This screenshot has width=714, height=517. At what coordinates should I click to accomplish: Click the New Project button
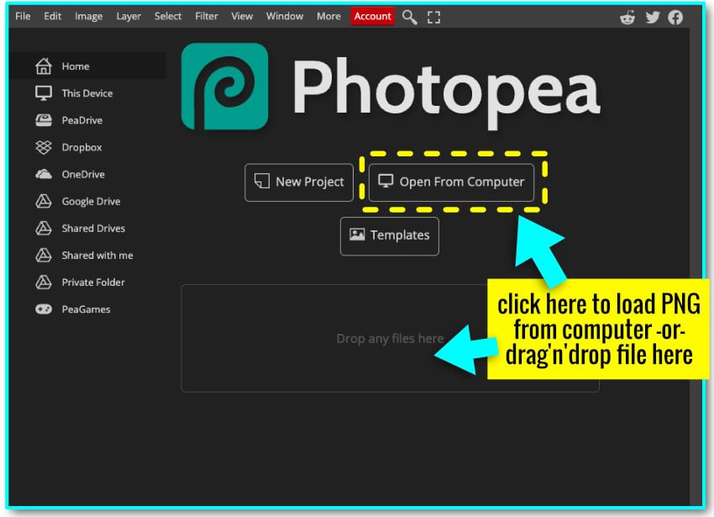point(299,182)
